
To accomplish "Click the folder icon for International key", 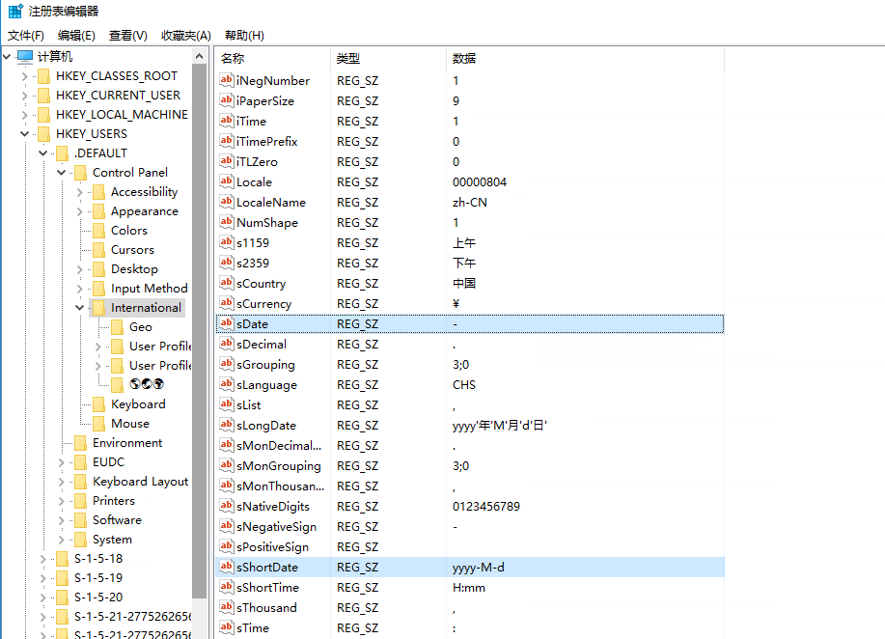I will pyautogui.click(x=98, y=308).
